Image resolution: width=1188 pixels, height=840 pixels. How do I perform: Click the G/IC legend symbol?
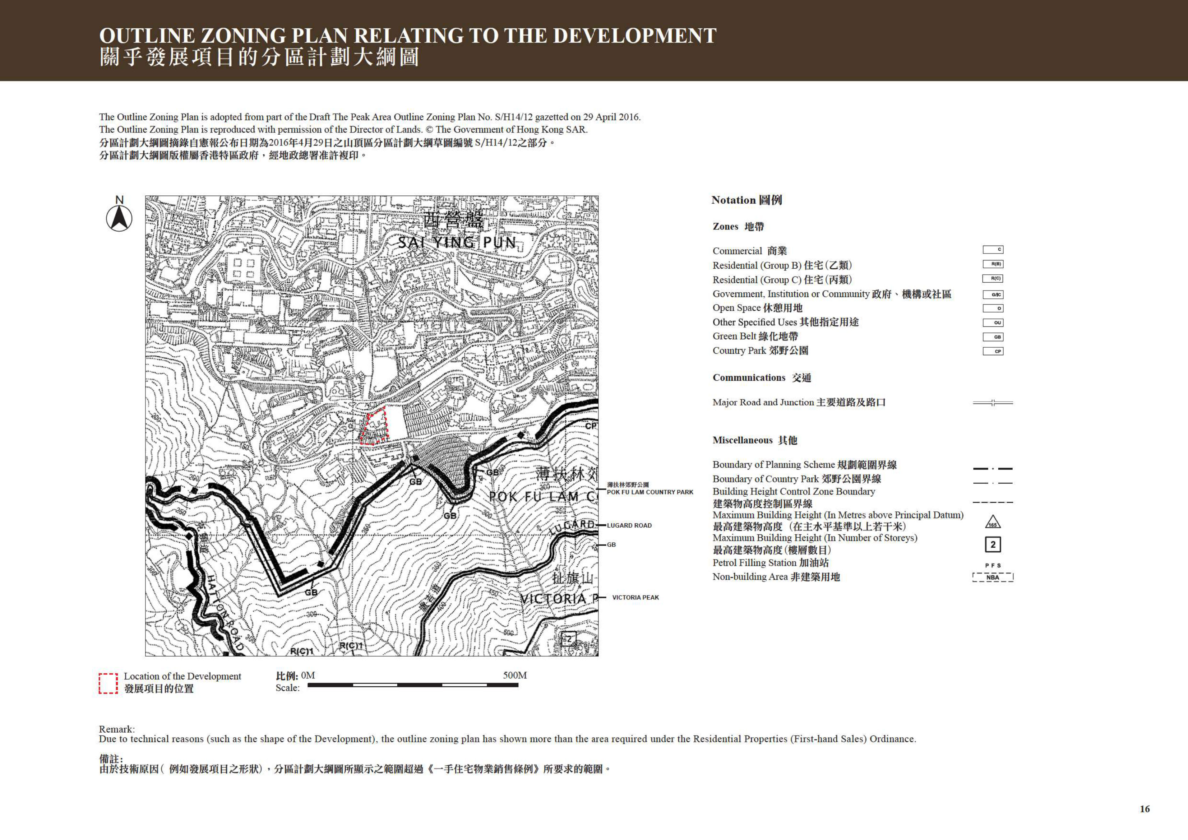pos(993,295)
